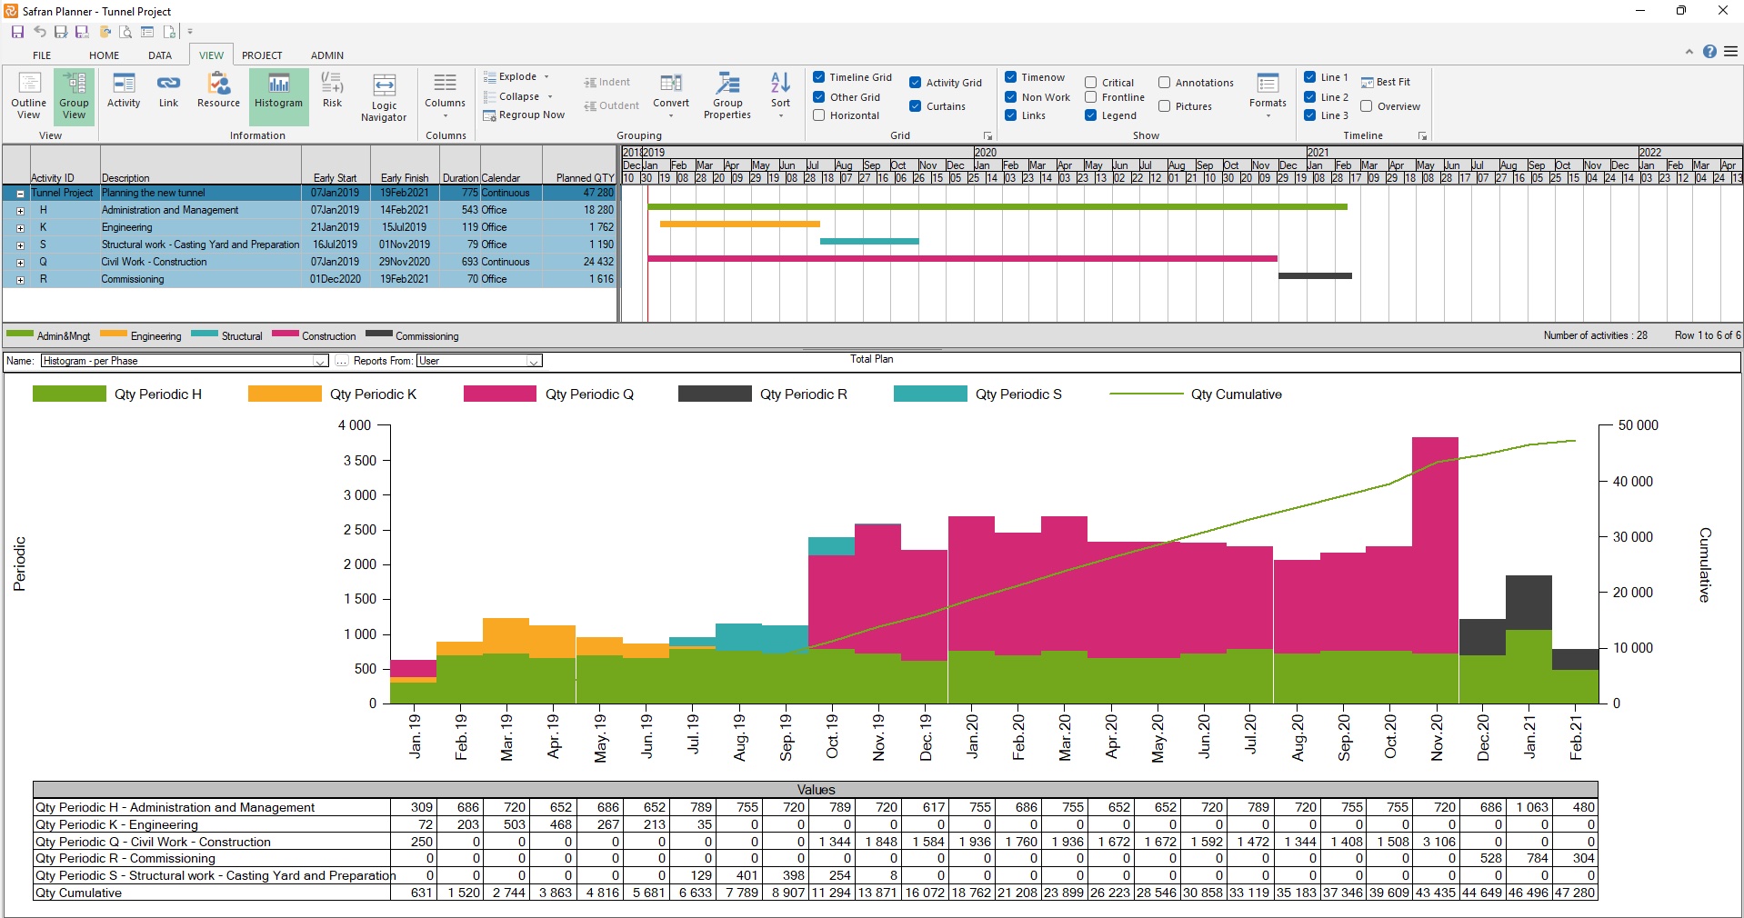Image resolution: width=1744 pixels, height=918 pixels.
Task: Toggle the Activity Grid checkbox
Action: pyautogui.click(x=916, y=83)
